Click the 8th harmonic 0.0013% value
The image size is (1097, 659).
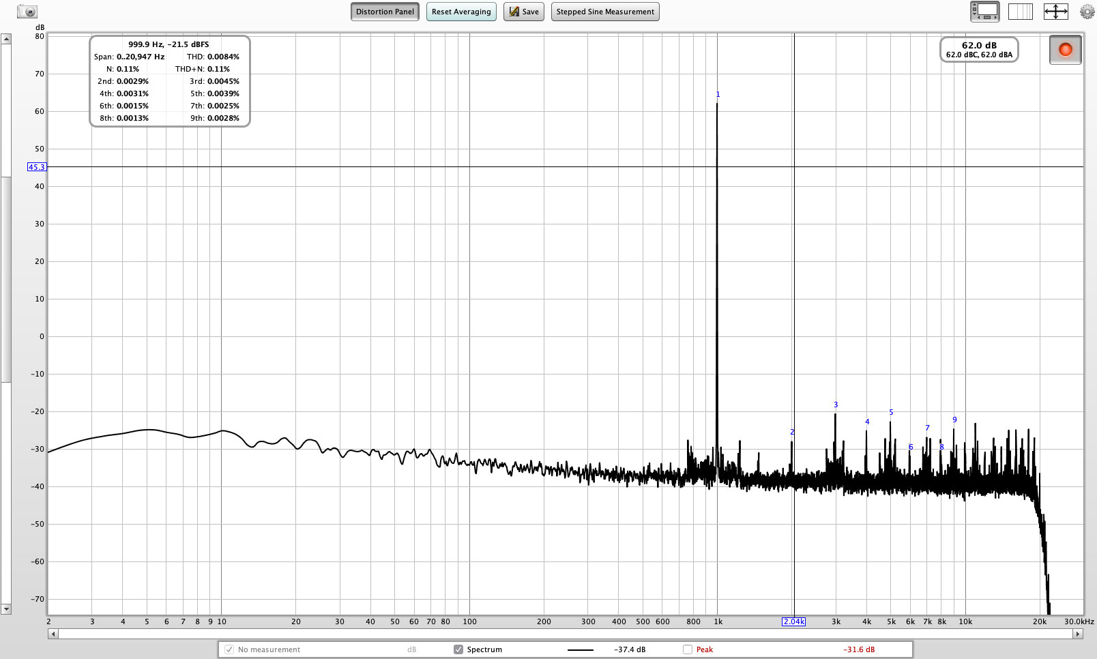tap(132, 118)
